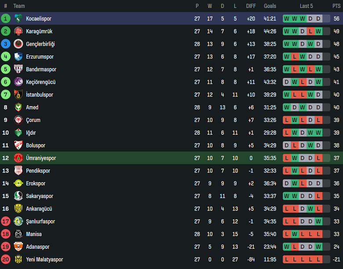Viewport: 343px width, 269px height.
Task: Click the Gençlerbirliği club crest icon
Action: (18, 44)
